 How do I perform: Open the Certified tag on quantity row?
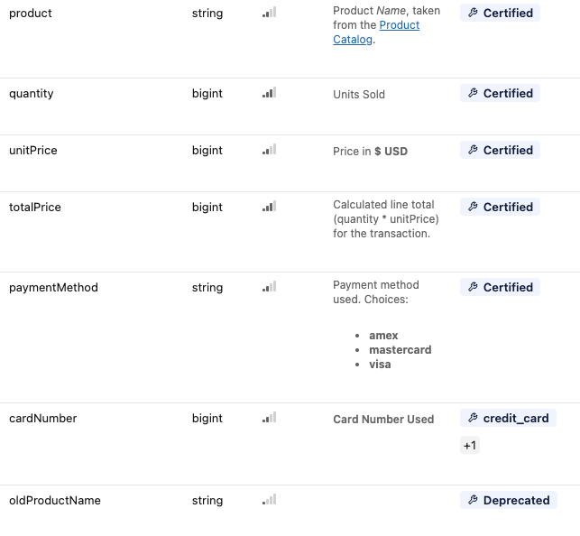point(500,93)
